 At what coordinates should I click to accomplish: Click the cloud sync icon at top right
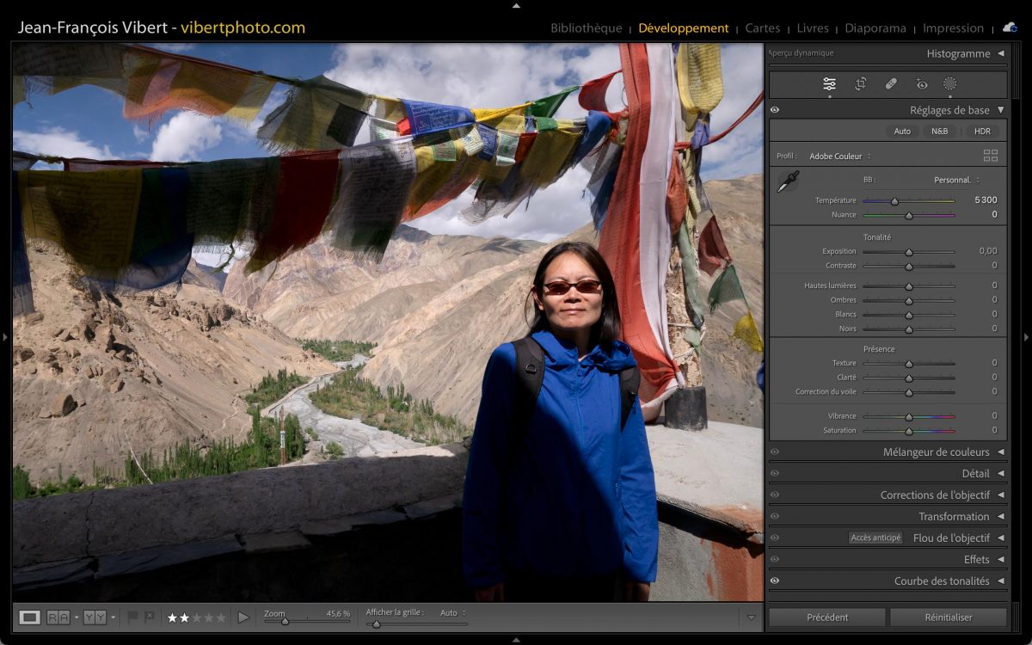tap(1009, 28)
